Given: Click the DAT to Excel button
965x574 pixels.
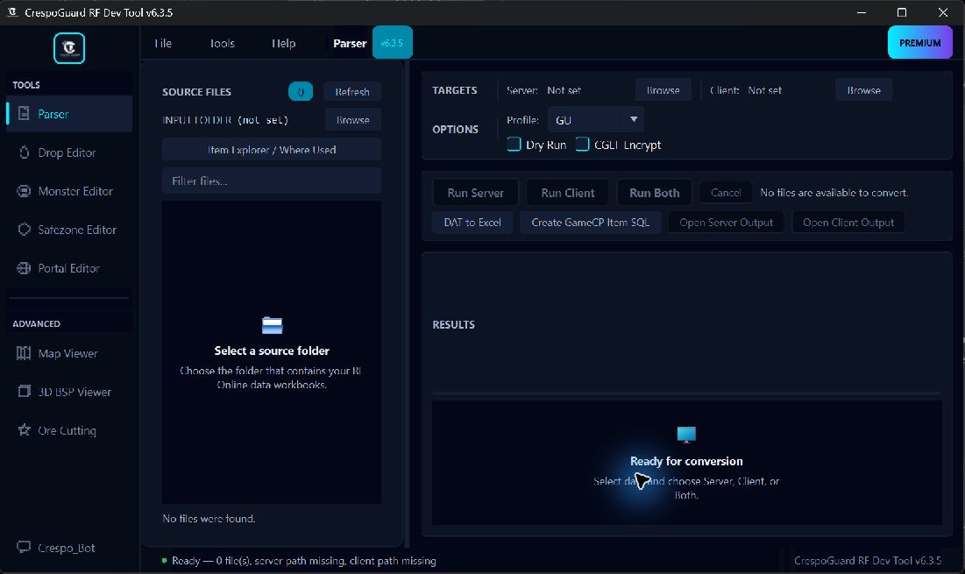Looking at the screenshot, I should [472, 222].
